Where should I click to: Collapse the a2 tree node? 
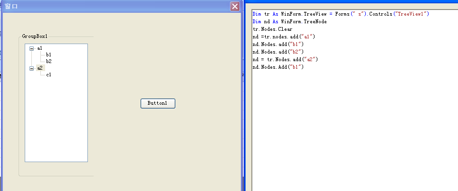[31, 68]
